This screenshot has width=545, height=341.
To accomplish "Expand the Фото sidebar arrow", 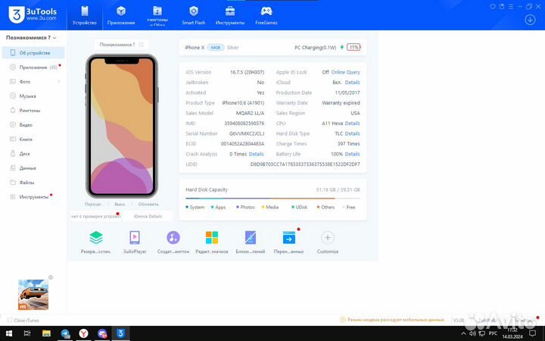I will [x=59, y=81].
